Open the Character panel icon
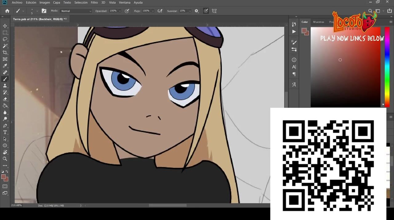The image size is (394, 220). (x=294, y=67)
